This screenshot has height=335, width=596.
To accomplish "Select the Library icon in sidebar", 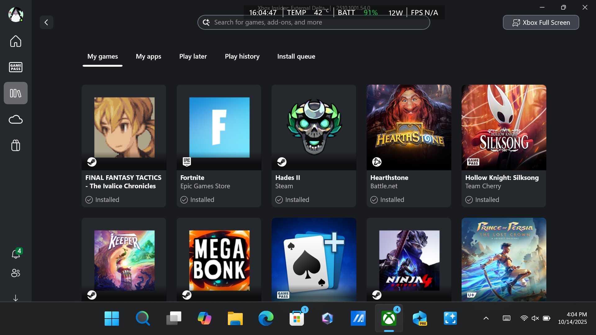I will click(x=16, y=93).
